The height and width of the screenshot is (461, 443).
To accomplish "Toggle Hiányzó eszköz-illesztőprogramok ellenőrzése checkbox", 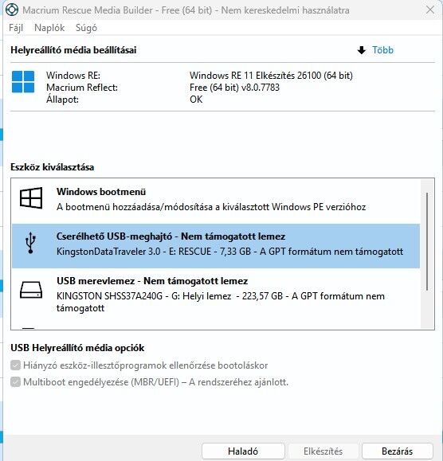I will click(x=15, y=365).
